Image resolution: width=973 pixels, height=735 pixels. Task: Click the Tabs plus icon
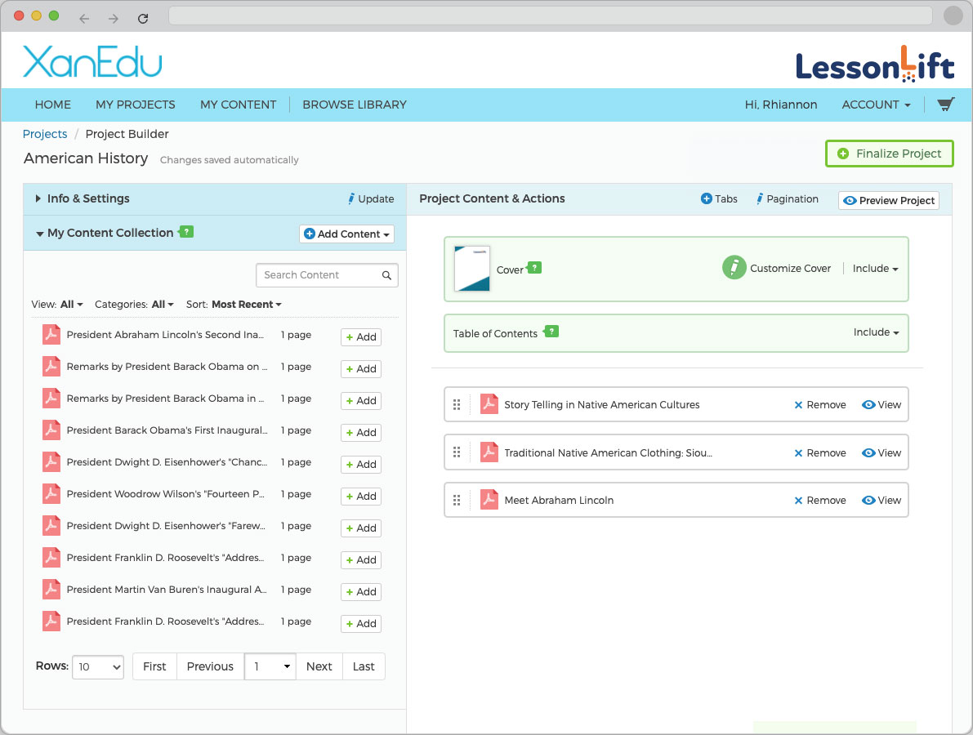[x=705, y=198]
